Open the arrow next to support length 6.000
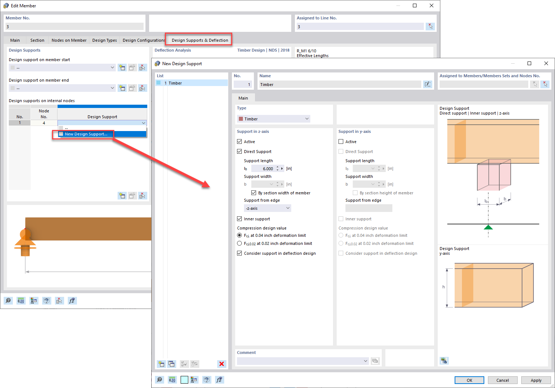Screen dimensions: 555x388 [282, 169]
